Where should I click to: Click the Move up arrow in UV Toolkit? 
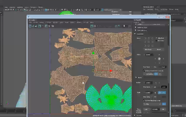[159, 55]
